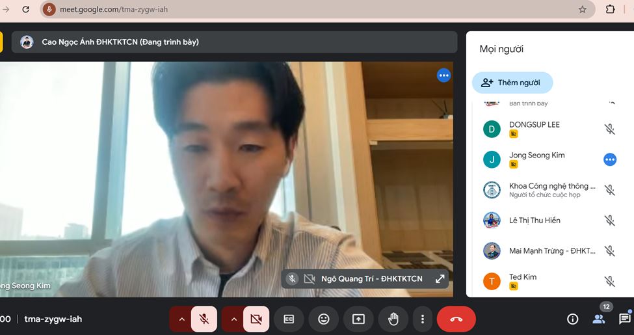The width and height of the screenshot is (634, 335).
Task: Leave the call with red hang-up button
Action: pyautogui.click(x=456, y=319)
